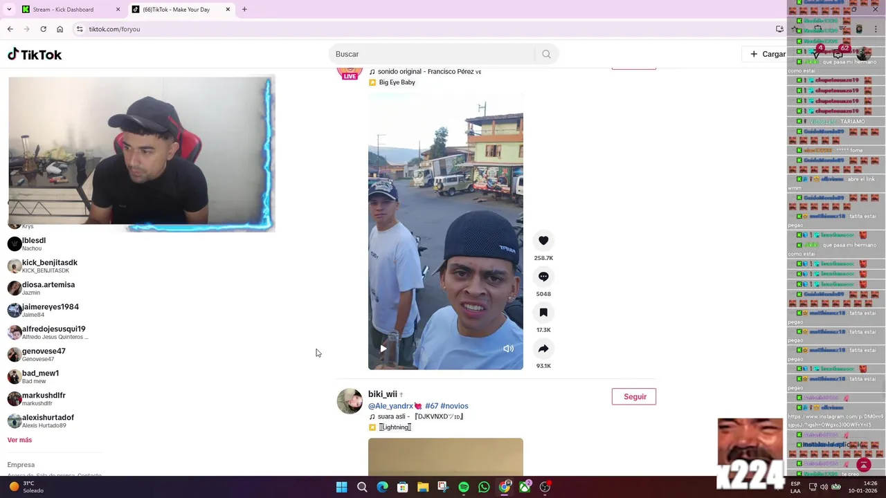Open the #67 hashtag
The height and width of the screenshot is (498, 886).
point(431,406)
